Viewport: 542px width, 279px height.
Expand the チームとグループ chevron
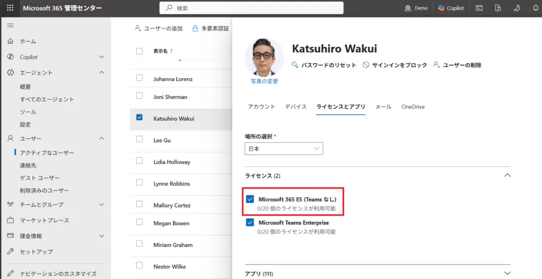point(102,204)
